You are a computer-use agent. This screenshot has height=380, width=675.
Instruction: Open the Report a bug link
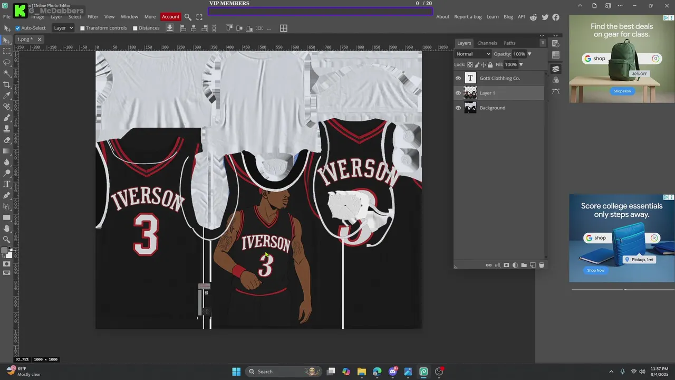point(468,17)
